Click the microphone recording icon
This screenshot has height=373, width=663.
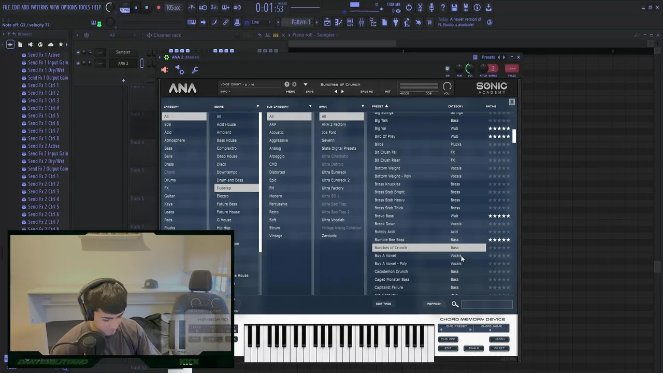(431, 8)
